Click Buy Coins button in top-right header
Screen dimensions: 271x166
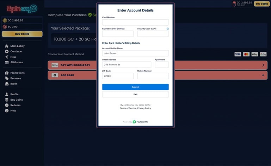point(261,4)
